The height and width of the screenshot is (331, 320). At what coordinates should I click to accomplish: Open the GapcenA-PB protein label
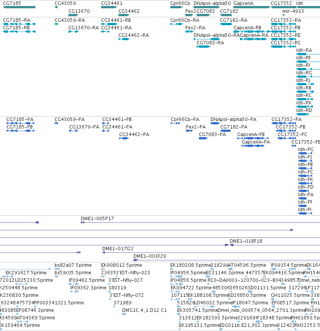(251, 135)
